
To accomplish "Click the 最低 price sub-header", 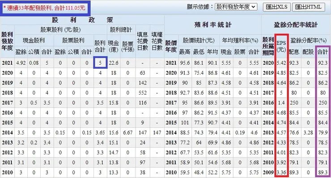I will tap(199, 52).
